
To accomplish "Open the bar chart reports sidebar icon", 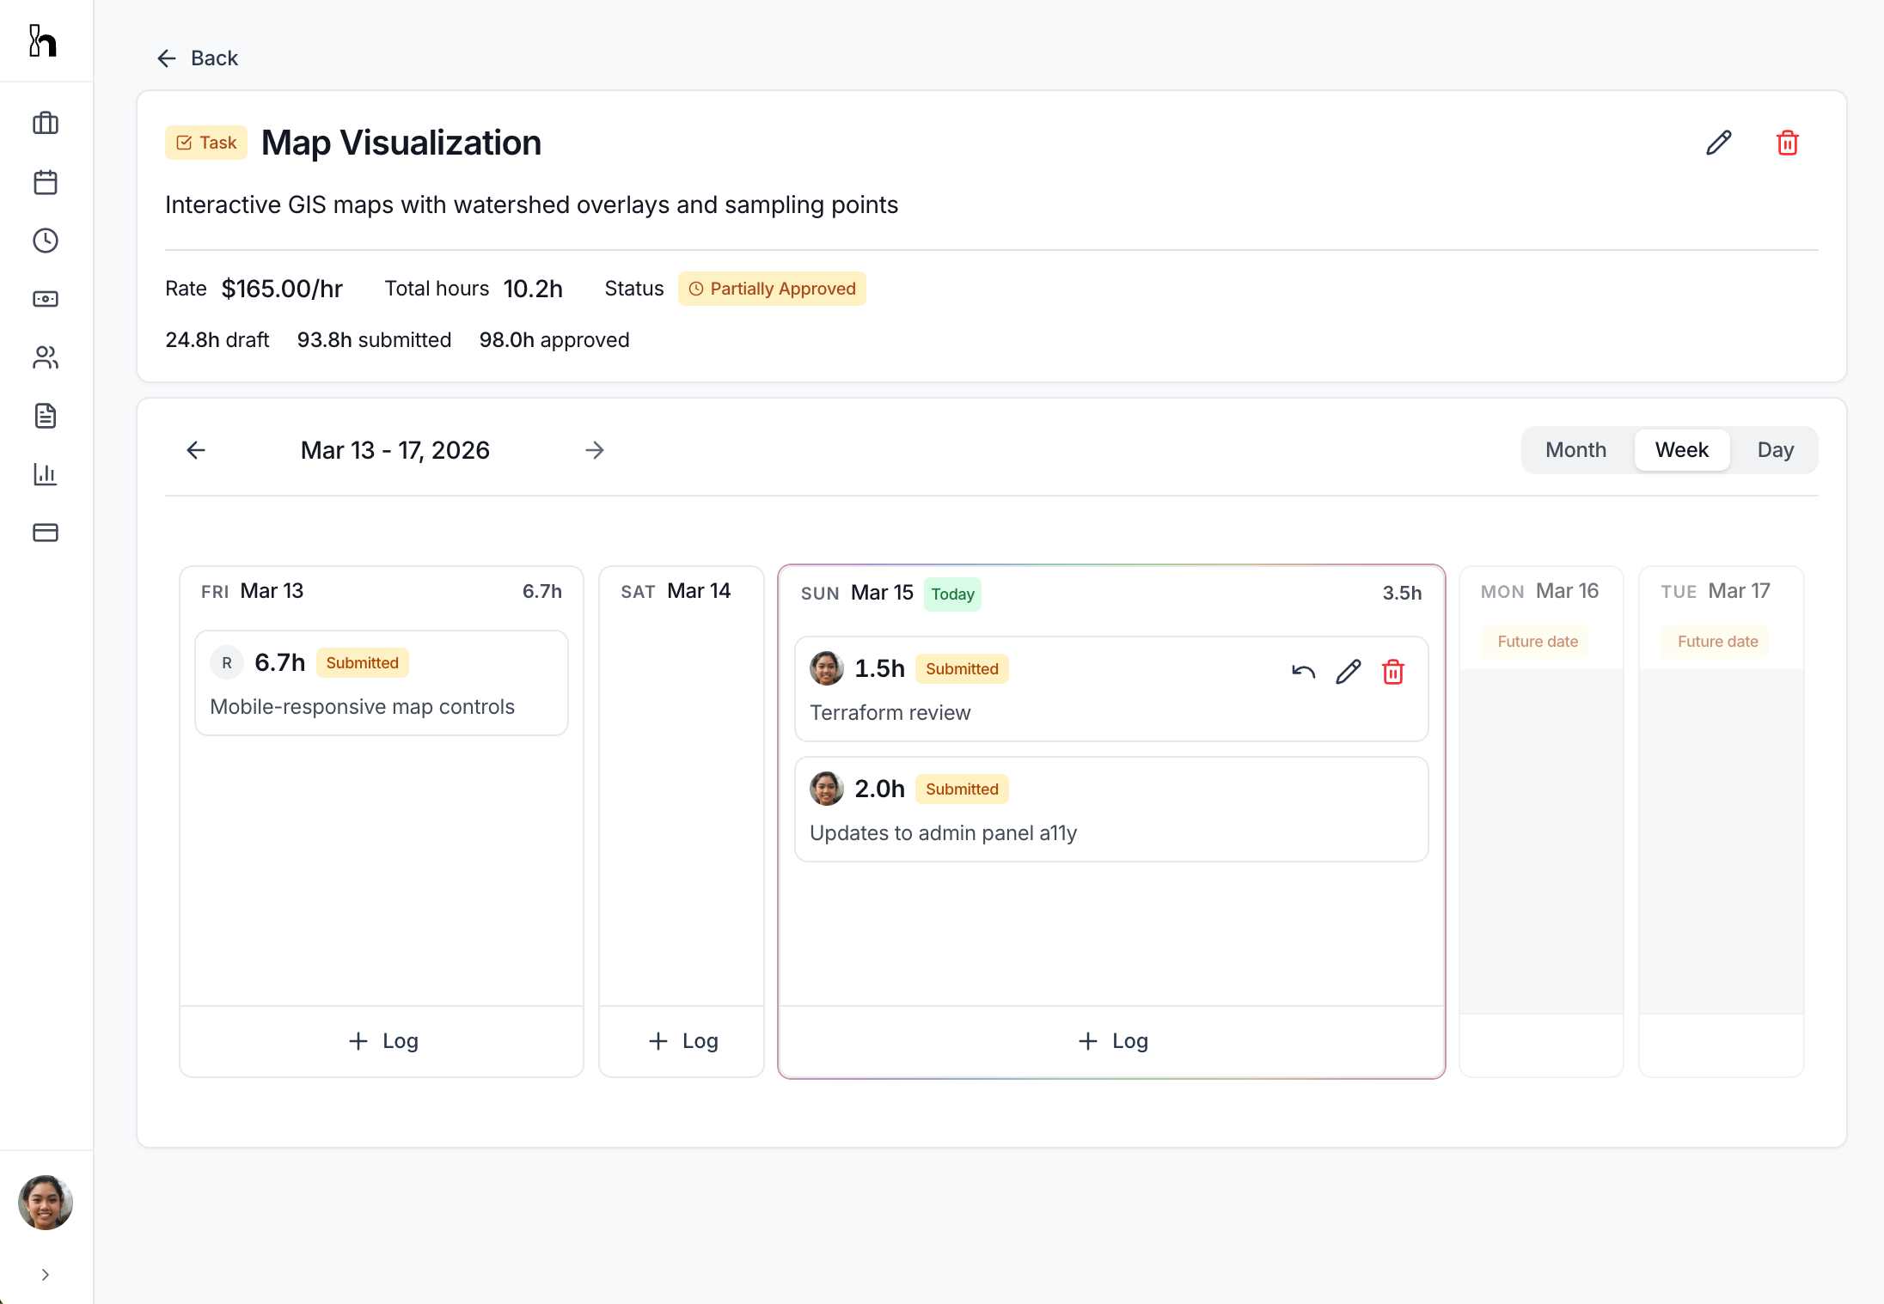I will click(46, 474).
